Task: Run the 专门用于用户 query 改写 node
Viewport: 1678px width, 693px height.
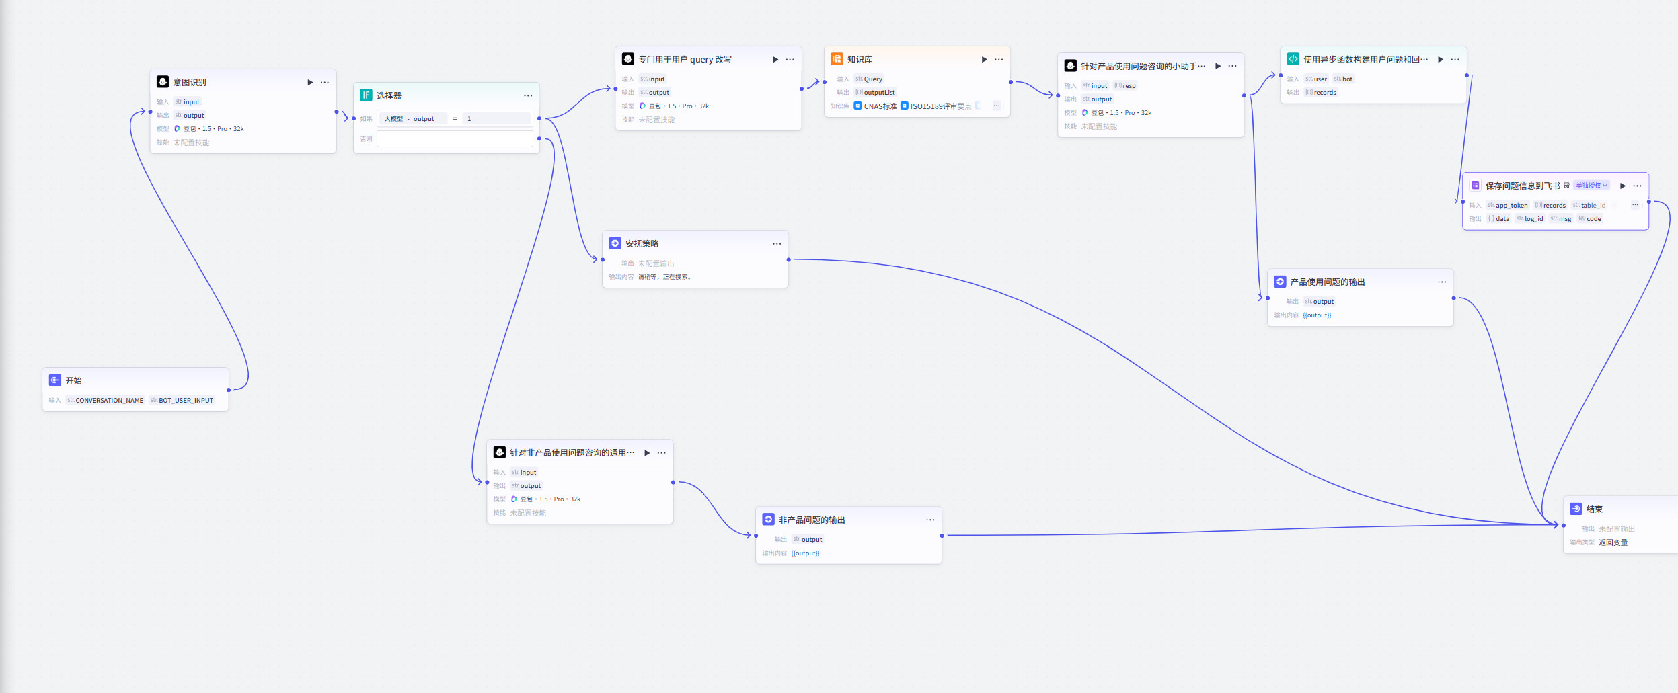Action: coord(775,60)
